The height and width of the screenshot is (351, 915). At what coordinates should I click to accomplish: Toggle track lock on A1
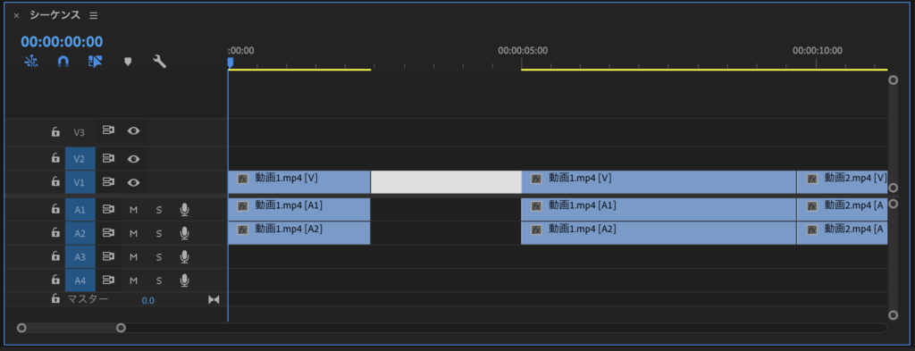tap(55, 209)
